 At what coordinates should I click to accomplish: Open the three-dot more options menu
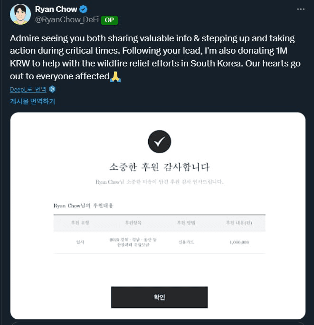(300, 9)
